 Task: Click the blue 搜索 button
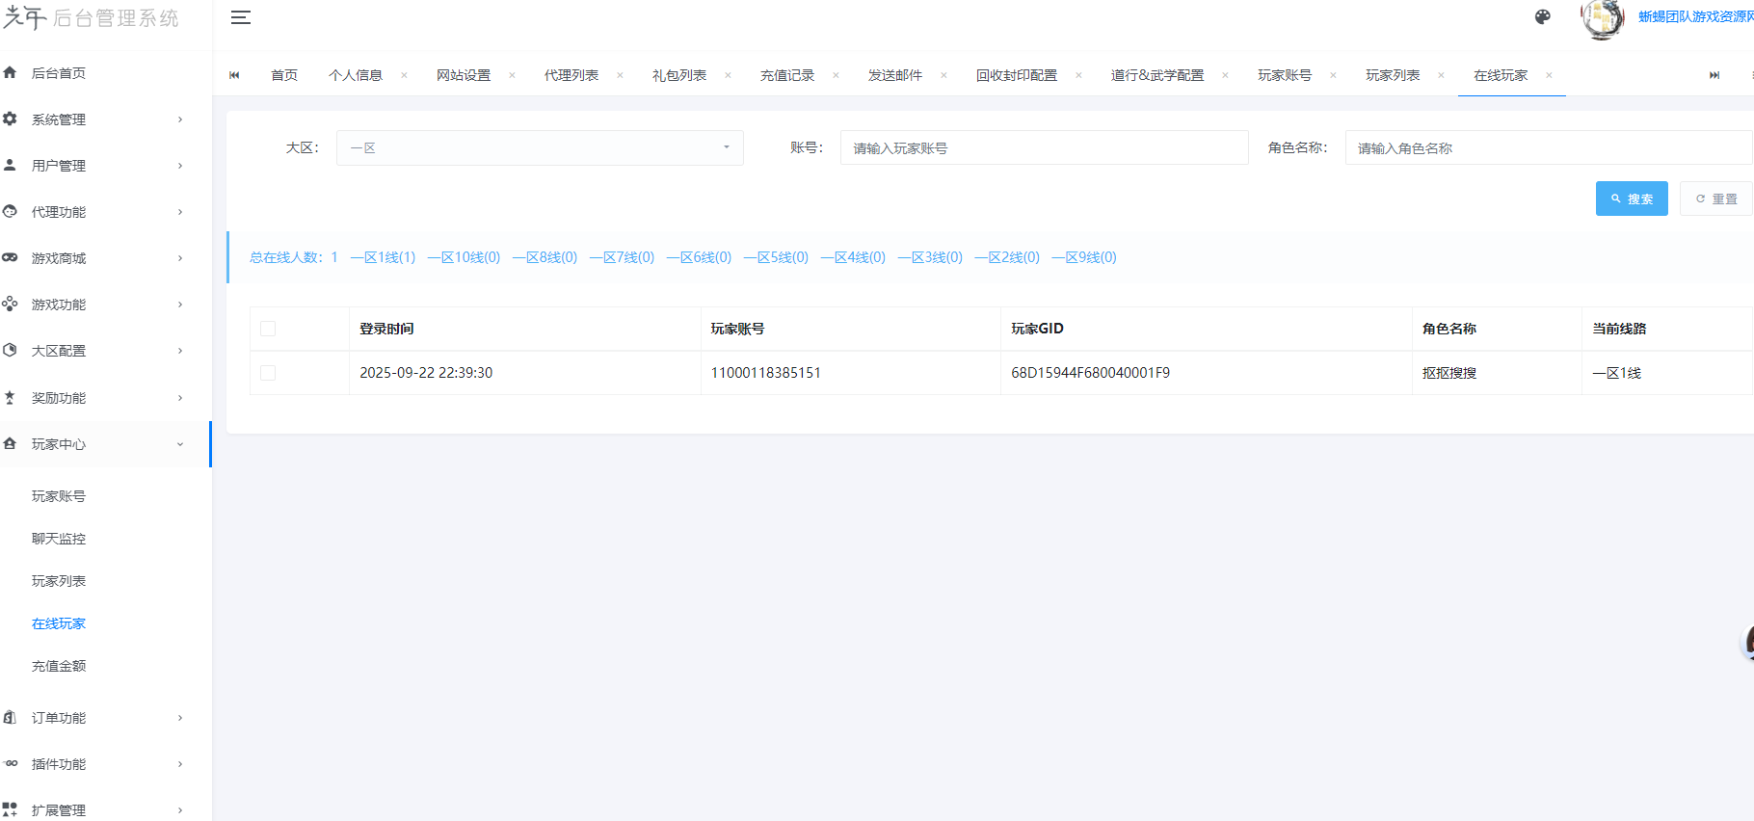point(1631,199)
